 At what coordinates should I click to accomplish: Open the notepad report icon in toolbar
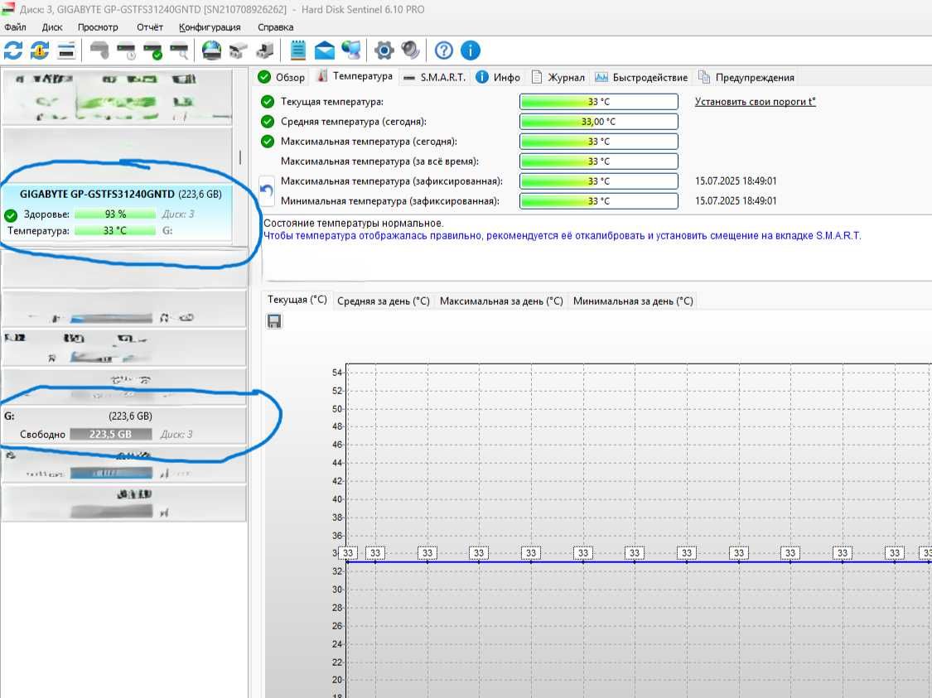click(297, 51)
